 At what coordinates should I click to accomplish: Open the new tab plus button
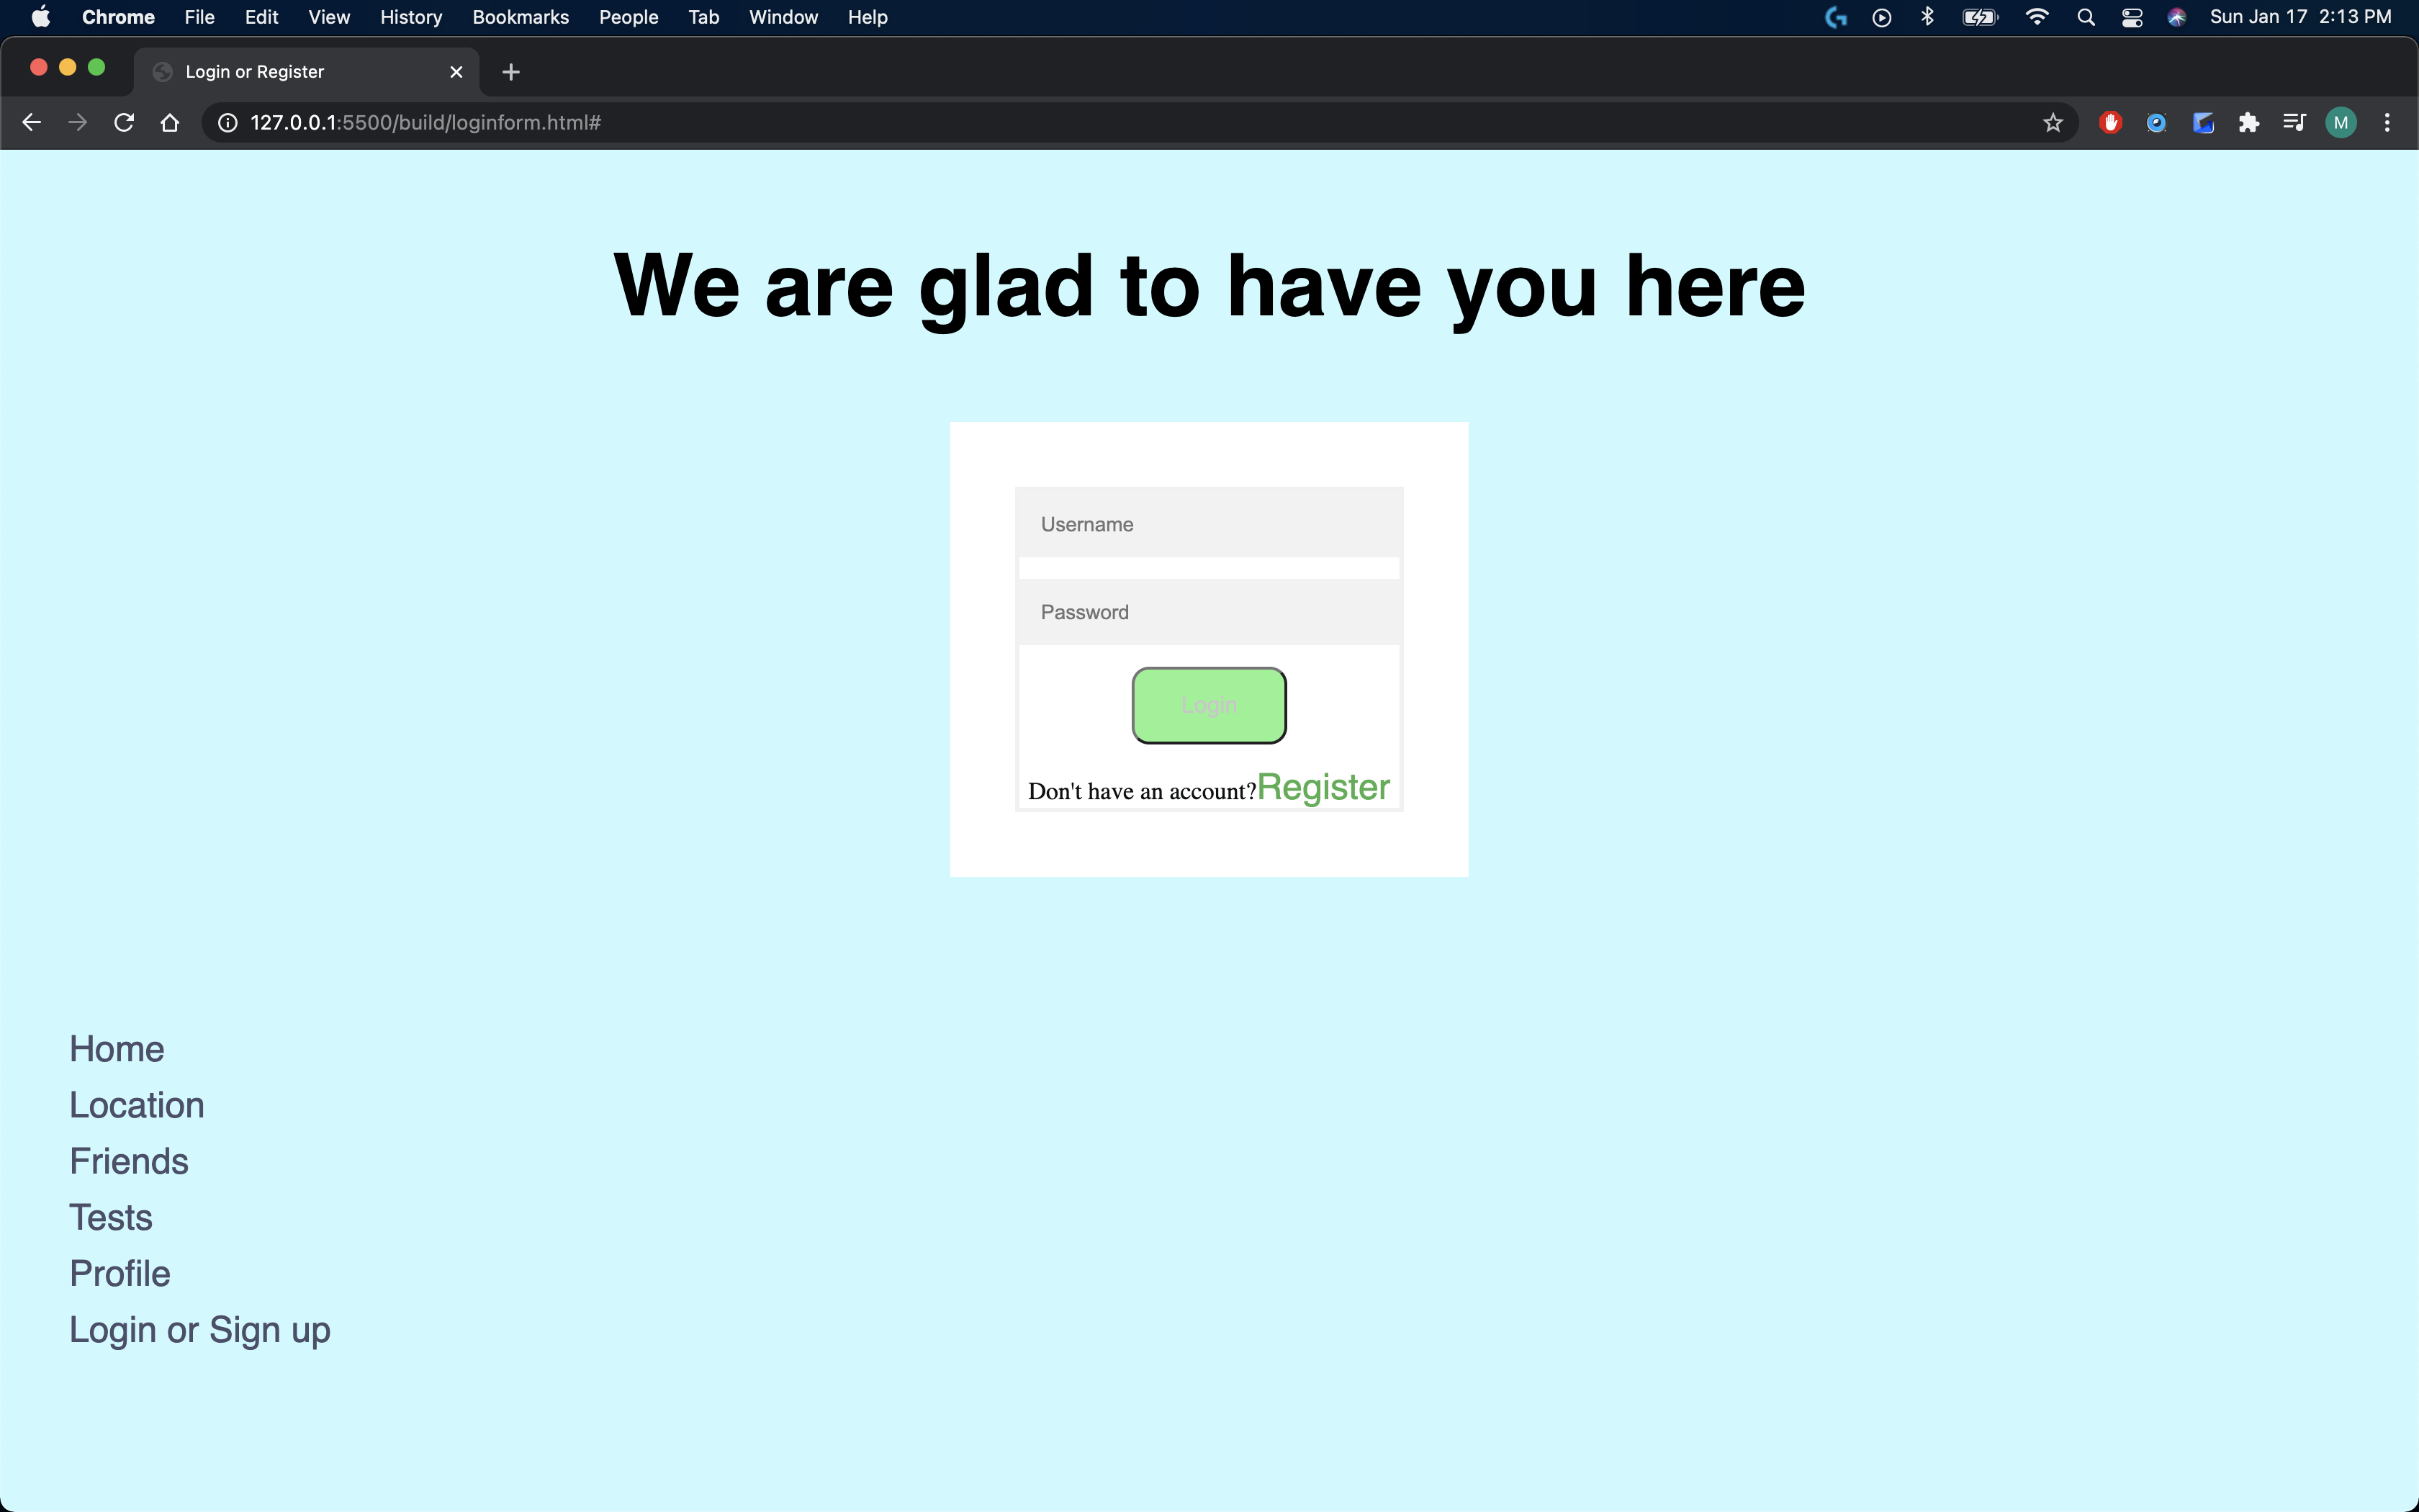[510, 72]
